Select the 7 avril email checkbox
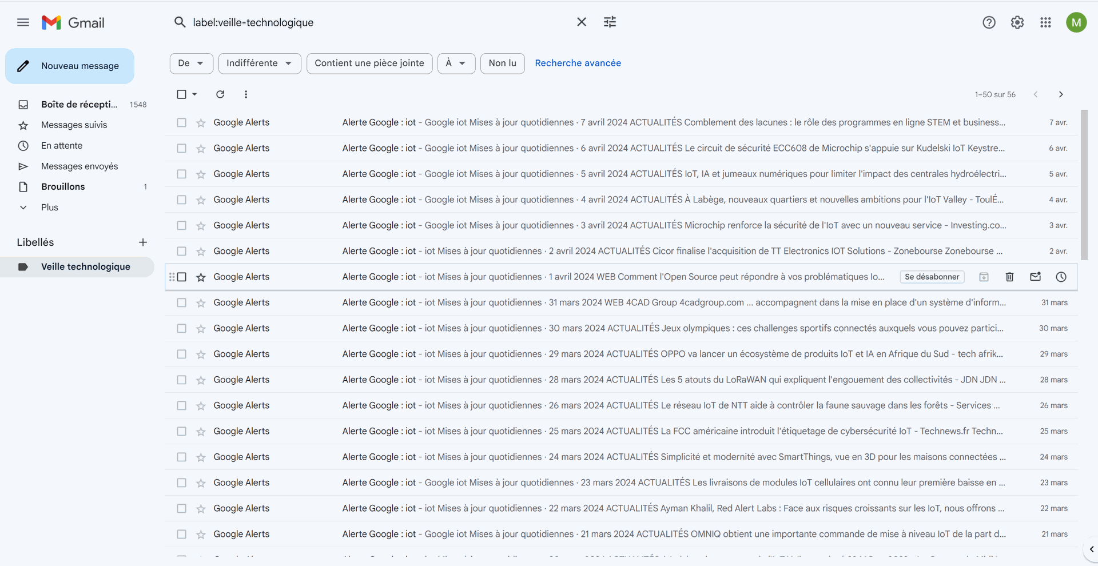Viewport: 1098px width, 566px height. (181, 122)
